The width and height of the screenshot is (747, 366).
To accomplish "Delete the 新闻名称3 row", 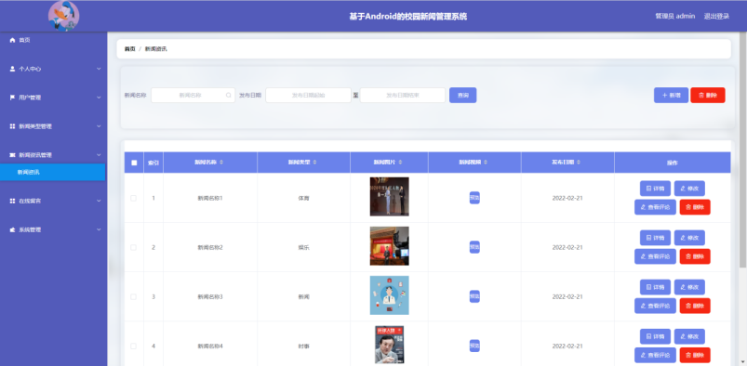I will click(x=695, y=306).
